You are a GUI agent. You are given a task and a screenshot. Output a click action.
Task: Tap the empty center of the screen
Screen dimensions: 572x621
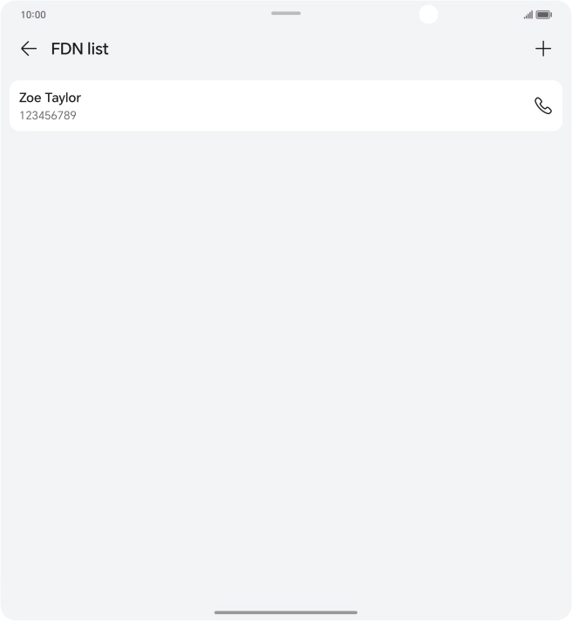(286, 348)
